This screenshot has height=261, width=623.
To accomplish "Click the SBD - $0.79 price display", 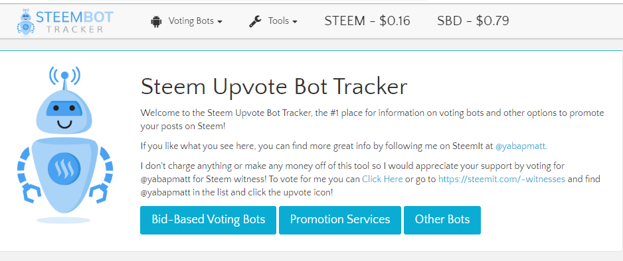I will pos(473,21).
